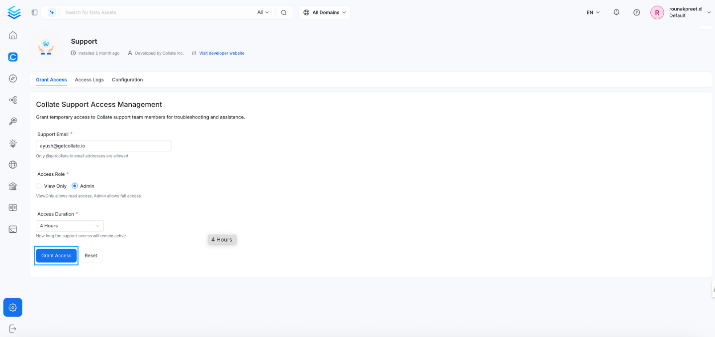Switch to Grant Access tab
The height and width of the screenshot is (337, 715).
51,79
